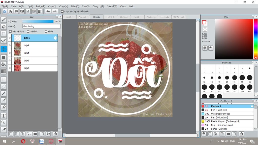
Task: Select the Brush tool
Action: (4, 20)
